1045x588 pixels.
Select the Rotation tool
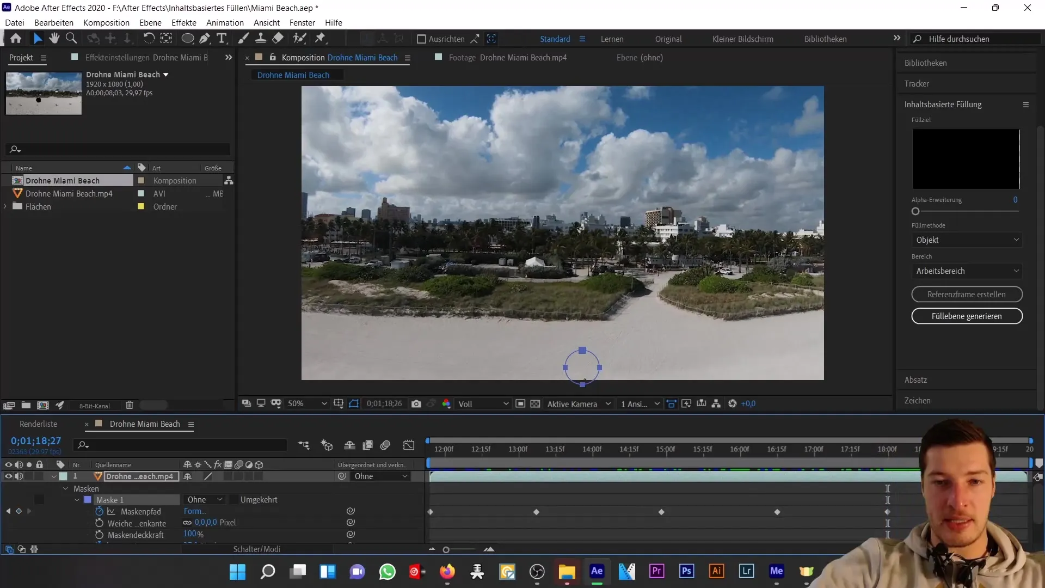[x=149, y=39]
